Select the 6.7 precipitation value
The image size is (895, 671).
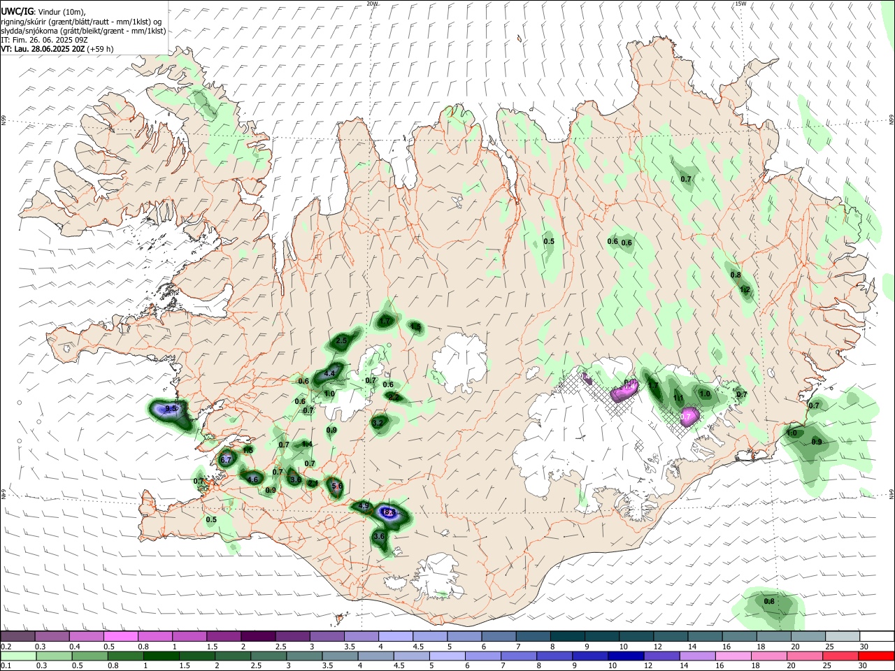pos(226,460)
